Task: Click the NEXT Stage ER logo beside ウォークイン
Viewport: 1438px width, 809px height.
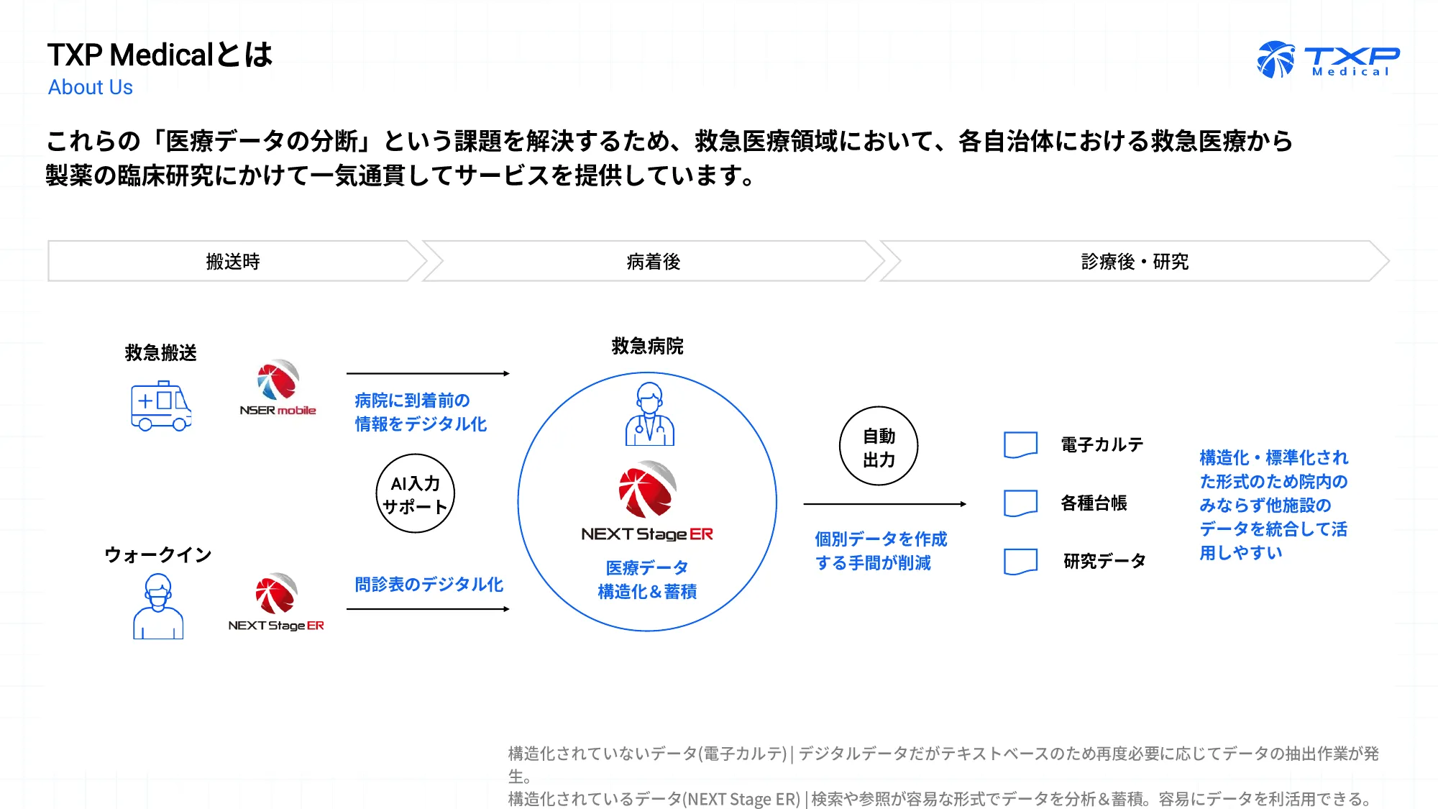Action: point(276,603)
